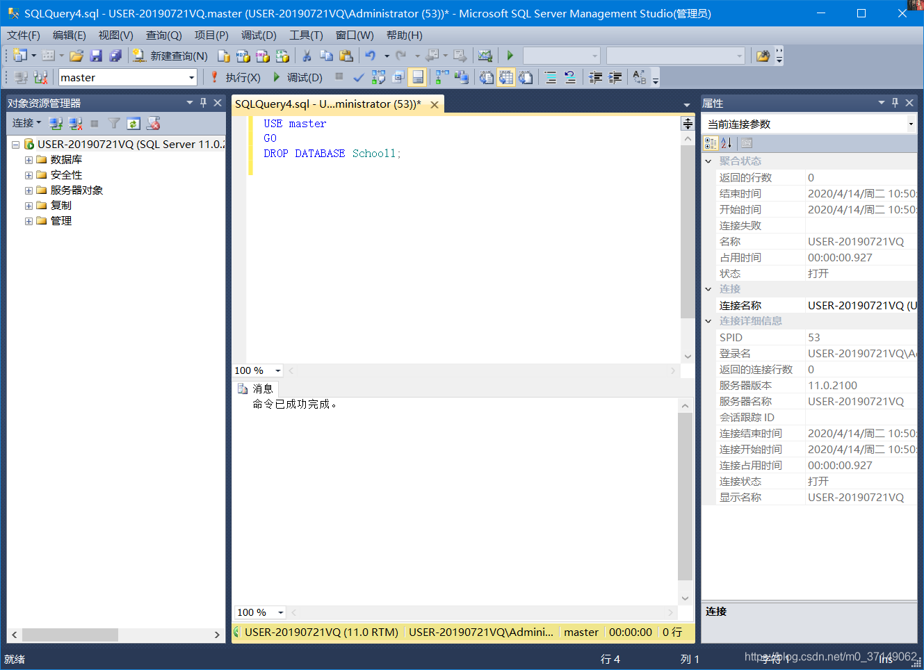Click the Change Connection icon
This screenshot has width=924, height=670.
(x=40, y=77)
